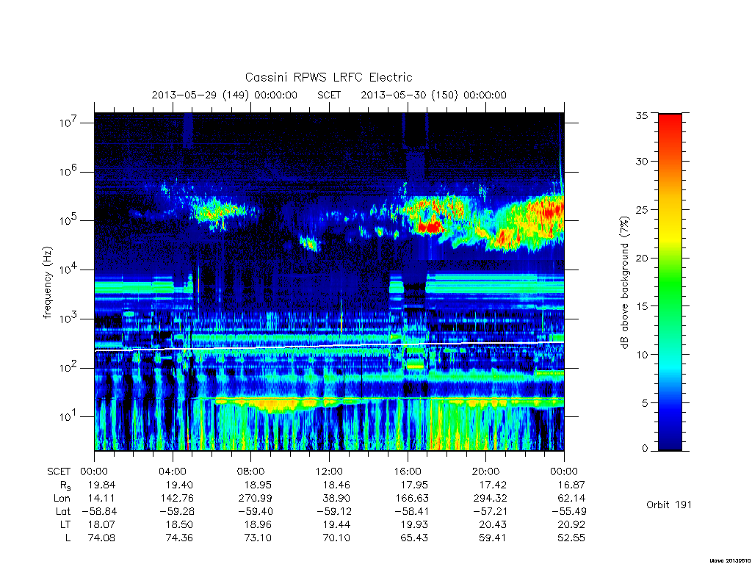
Task: Click the 'SCET' label between the header dates
Action: (x=329, y=95)
